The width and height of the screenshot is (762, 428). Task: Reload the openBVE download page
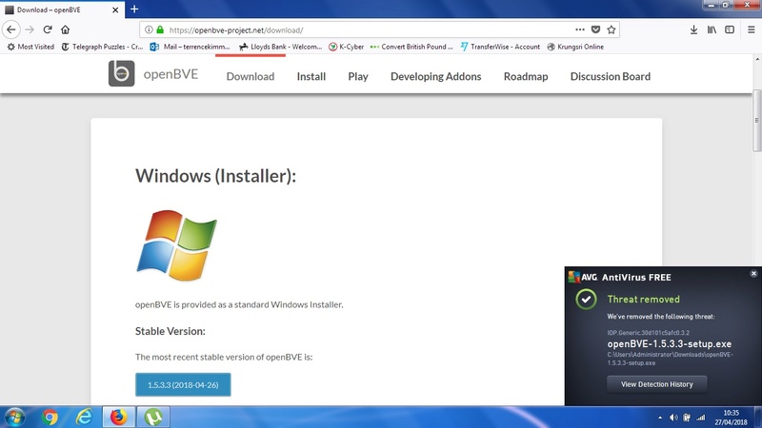coord(47,29)
